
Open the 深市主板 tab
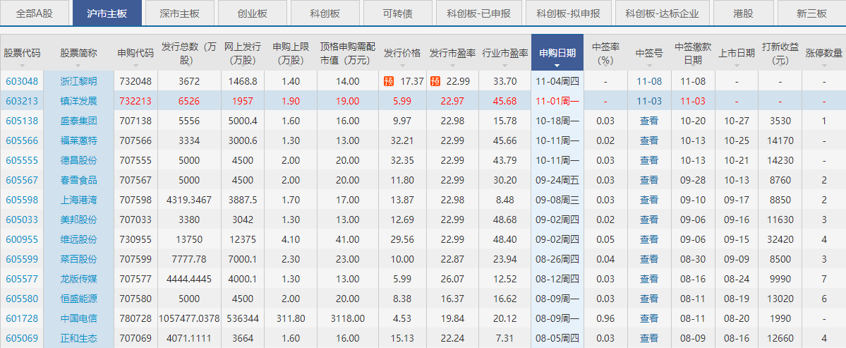(180, 13)
